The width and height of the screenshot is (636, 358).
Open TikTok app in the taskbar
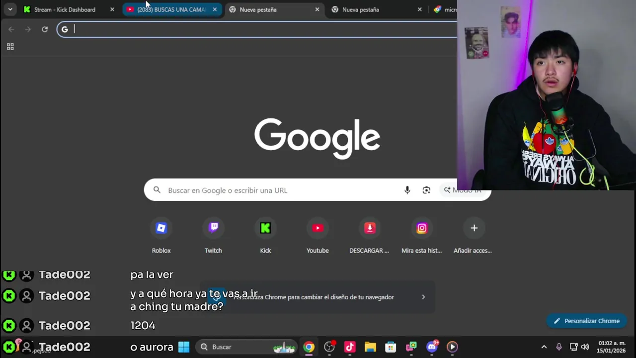[x=350, y=347]
